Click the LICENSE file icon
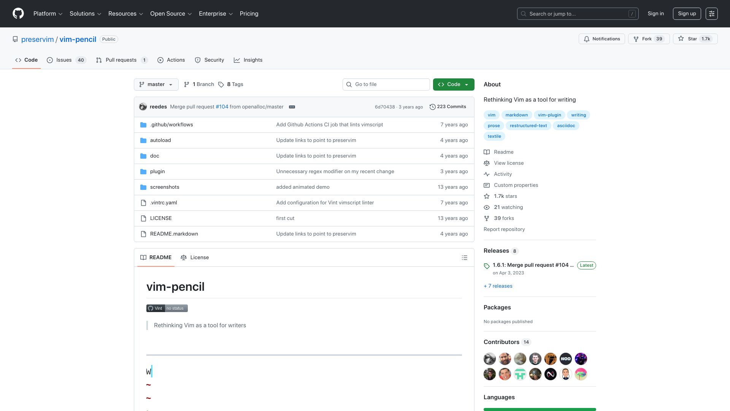This screenshot has height=411, width=730. pyautogui.click(x=143, y=218)
